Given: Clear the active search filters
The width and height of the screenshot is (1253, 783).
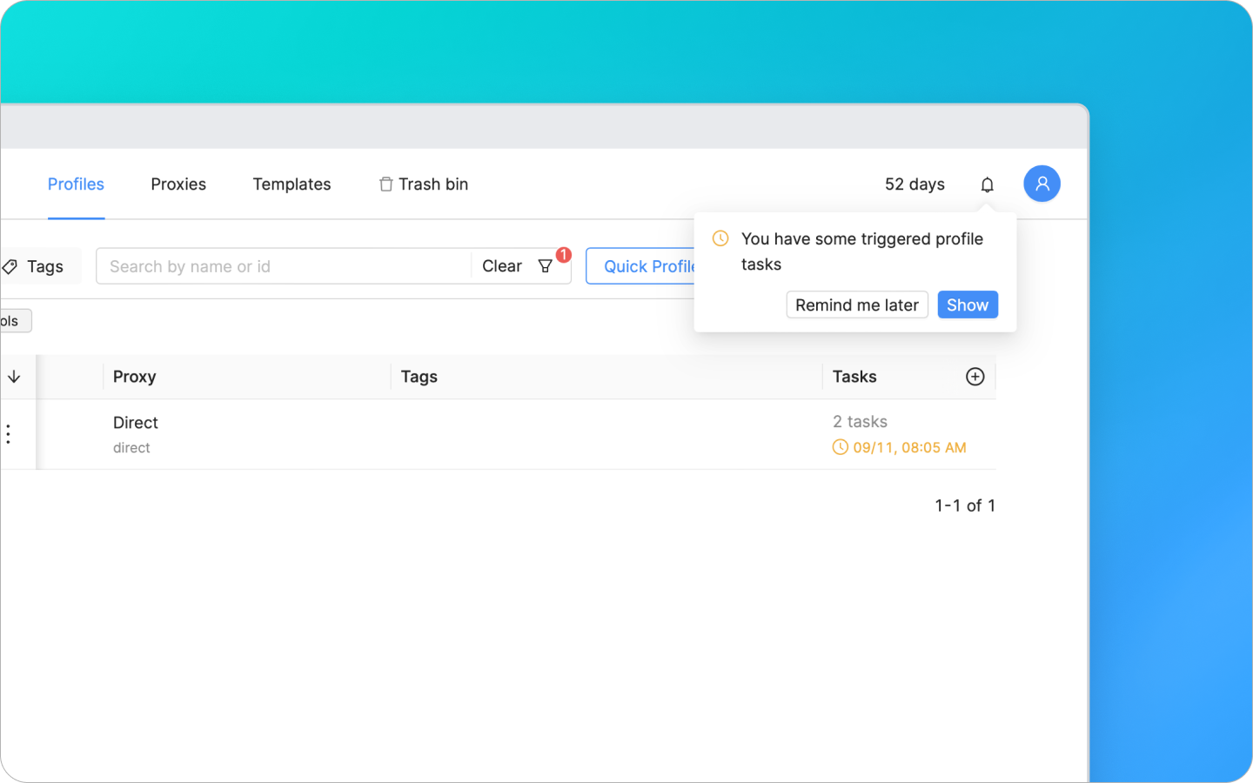Looking at the screenshot, I should tap(502, 266).
